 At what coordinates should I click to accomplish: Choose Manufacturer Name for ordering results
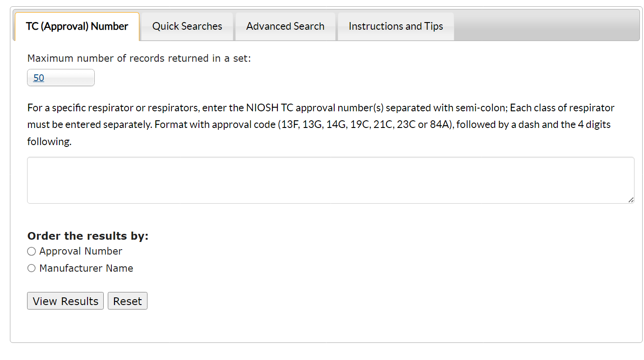point(31,268)
